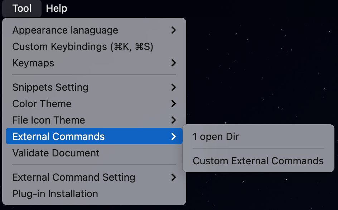This screenshot has height=210, width=338.
Task: Click the Color Theme submenu arrow
Action: coord(174,104)
